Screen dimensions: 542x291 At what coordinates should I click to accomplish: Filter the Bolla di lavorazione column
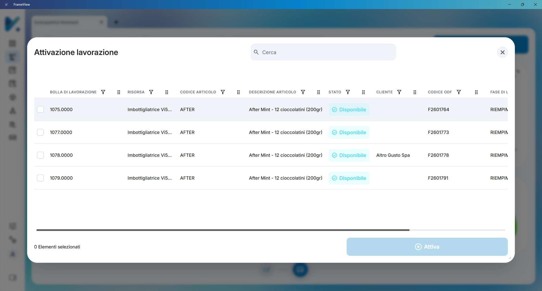pos(103,92)
